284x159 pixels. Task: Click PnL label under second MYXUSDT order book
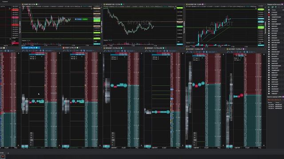click(177, 148)
